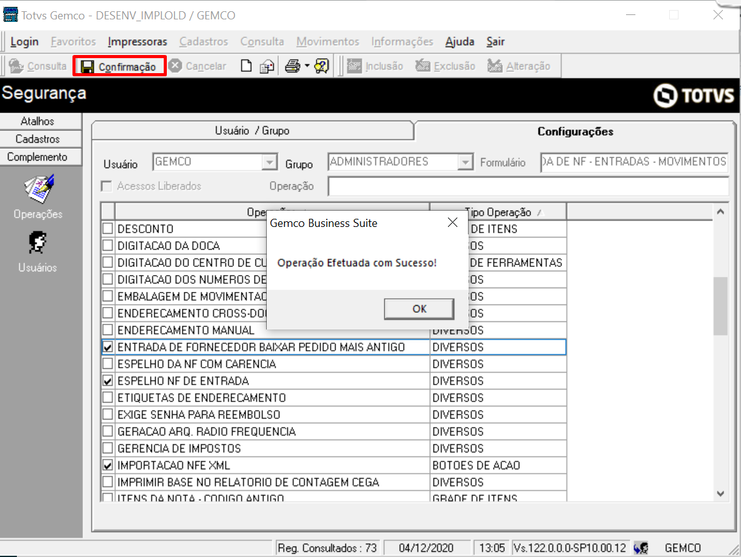Click the copy document toolbar icon
Screen dimensions: 741x557
pos(267,66)
